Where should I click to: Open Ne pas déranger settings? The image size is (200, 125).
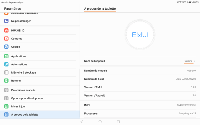pyautogui.click(x=40, y=21)
